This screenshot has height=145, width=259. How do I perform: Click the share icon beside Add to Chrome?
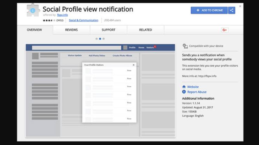tap(232, 10)
